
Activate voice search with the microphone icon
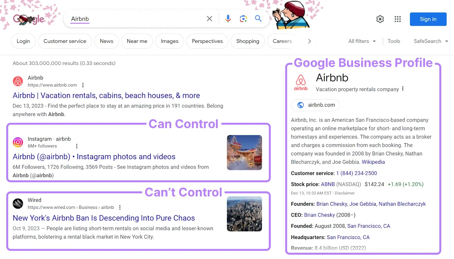click(228, 18)
